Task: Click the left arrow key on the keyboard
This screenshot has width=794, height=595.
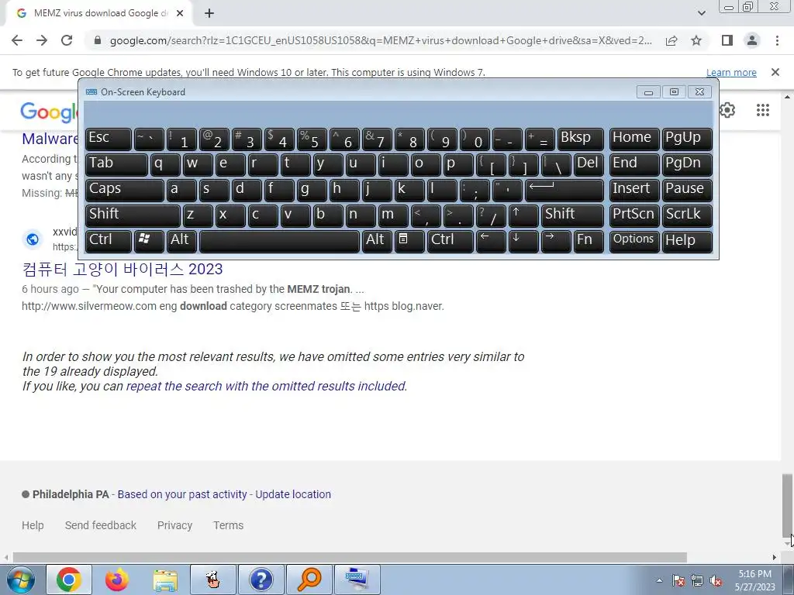Action: pos(491,241)
